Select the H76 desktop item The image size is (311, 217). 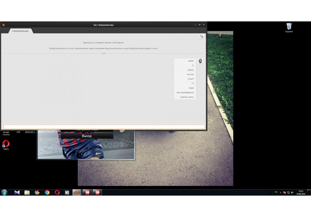point(18,132)
